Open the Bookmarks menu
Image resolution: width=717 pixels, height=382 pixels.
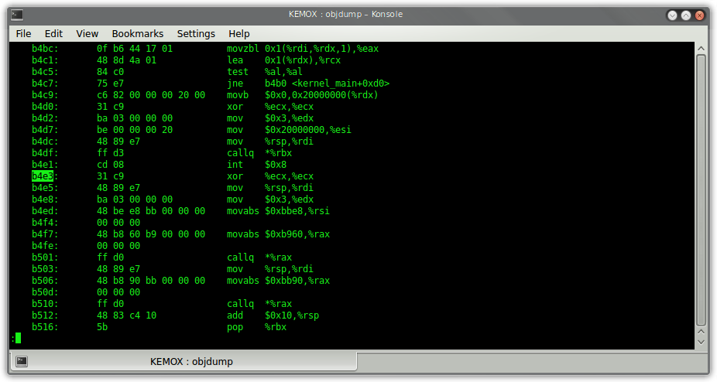click(138, 34)
